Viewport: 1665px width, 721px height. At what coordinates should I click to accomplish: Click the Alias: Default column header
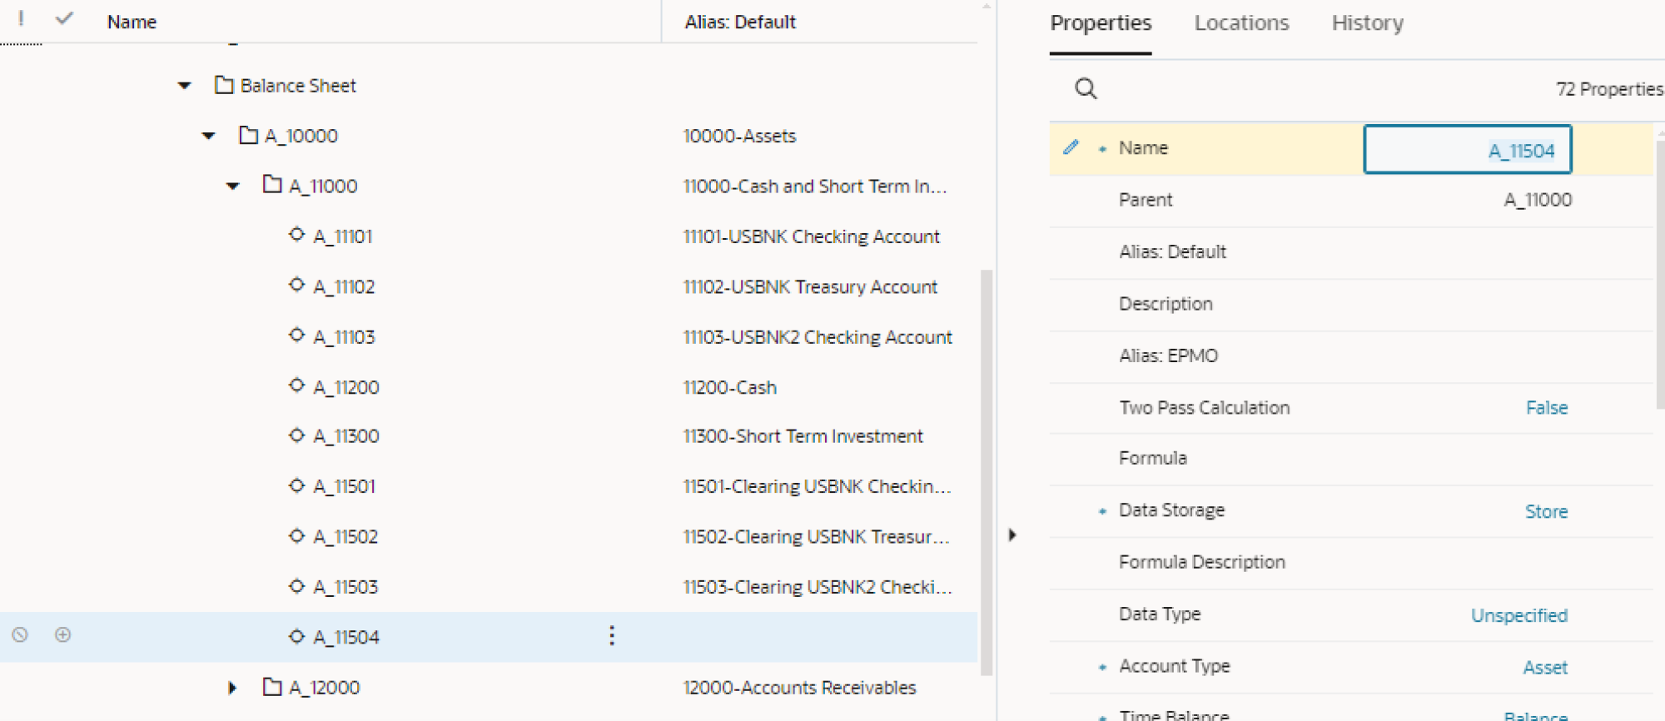point(740,22)
